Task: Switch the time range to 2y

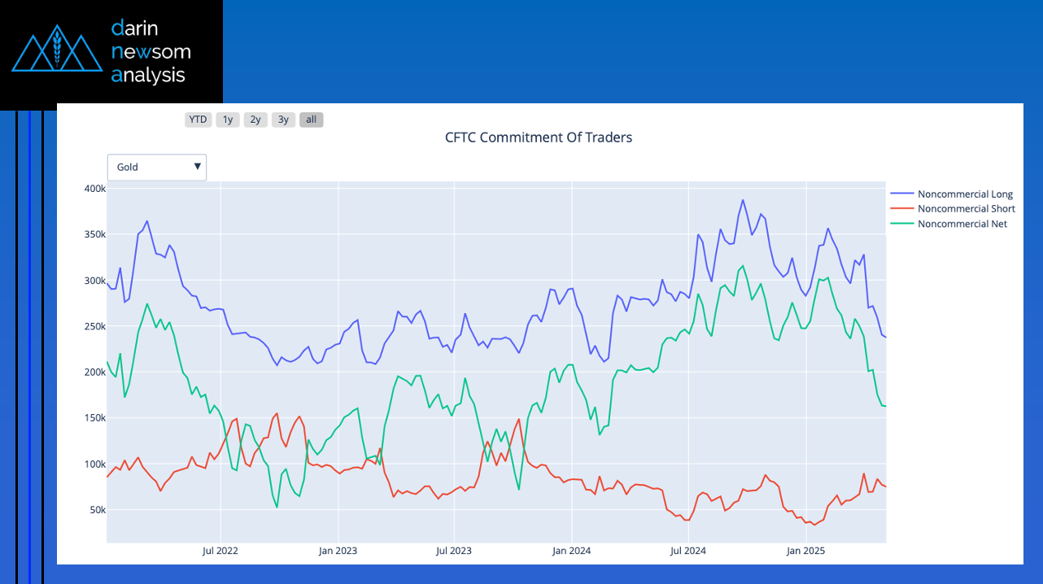Action: click(x=255, y=120)
